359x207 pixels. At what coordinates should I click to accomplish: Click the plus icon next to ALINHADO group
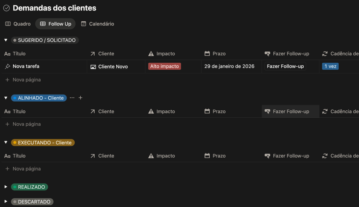click(80, 98)
